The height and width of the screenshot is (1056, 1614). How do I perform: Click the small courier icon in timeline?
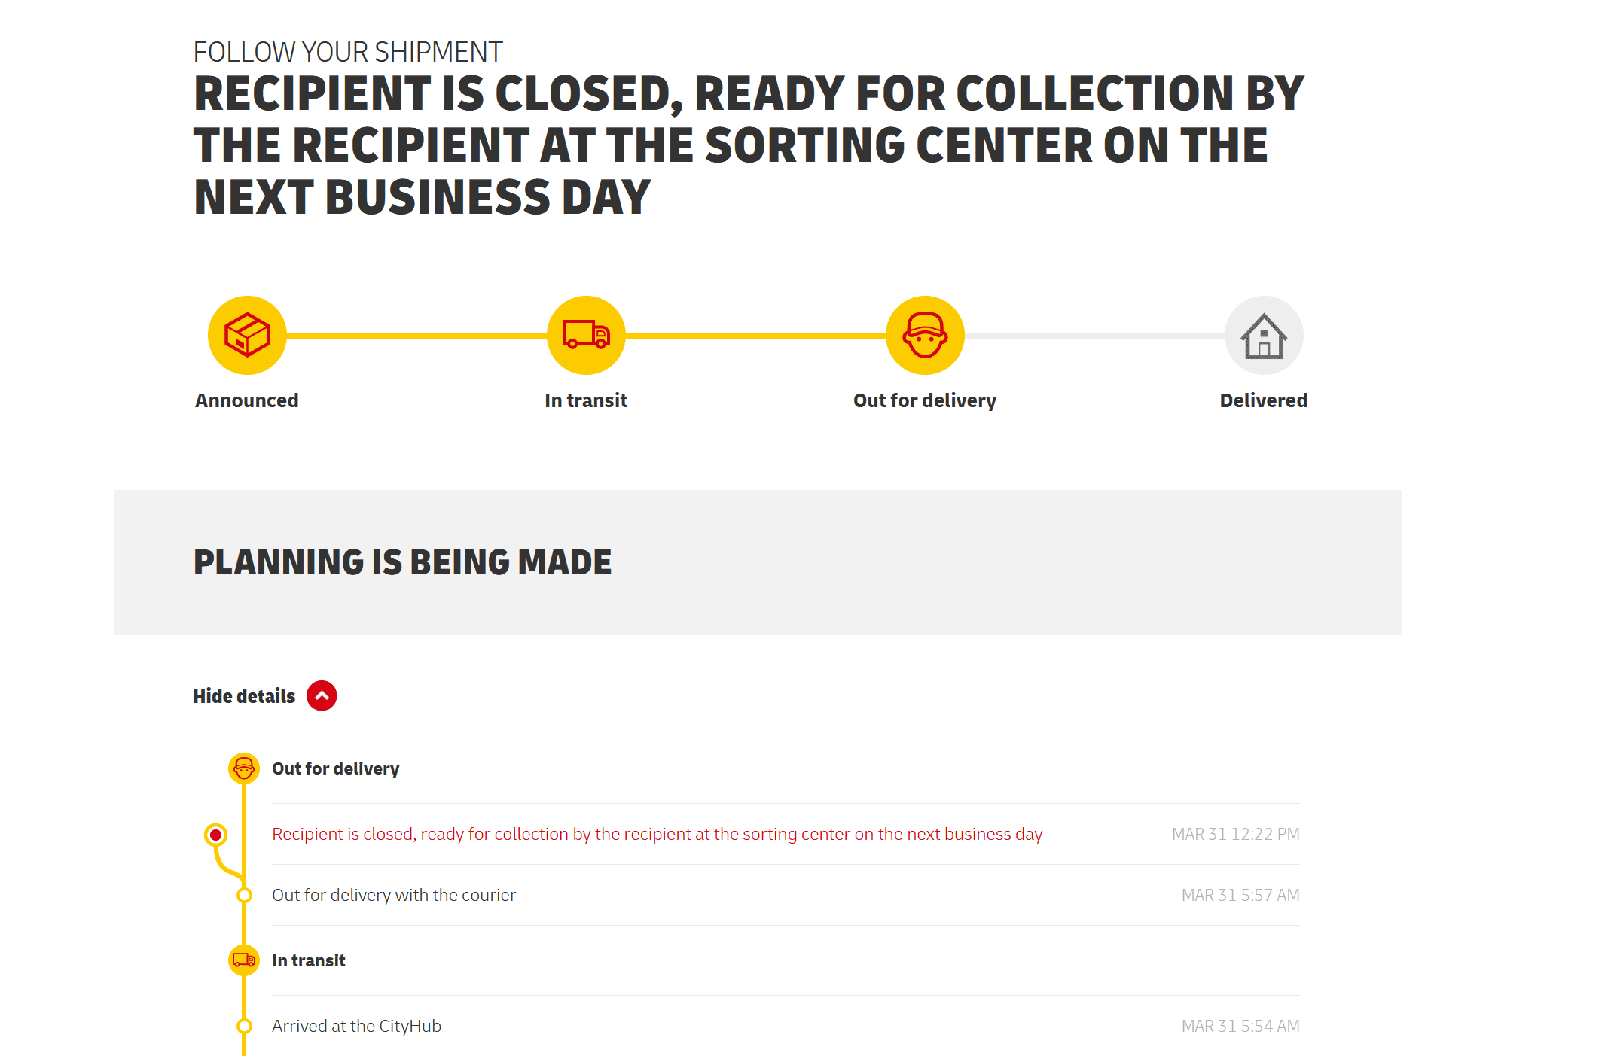244,768
